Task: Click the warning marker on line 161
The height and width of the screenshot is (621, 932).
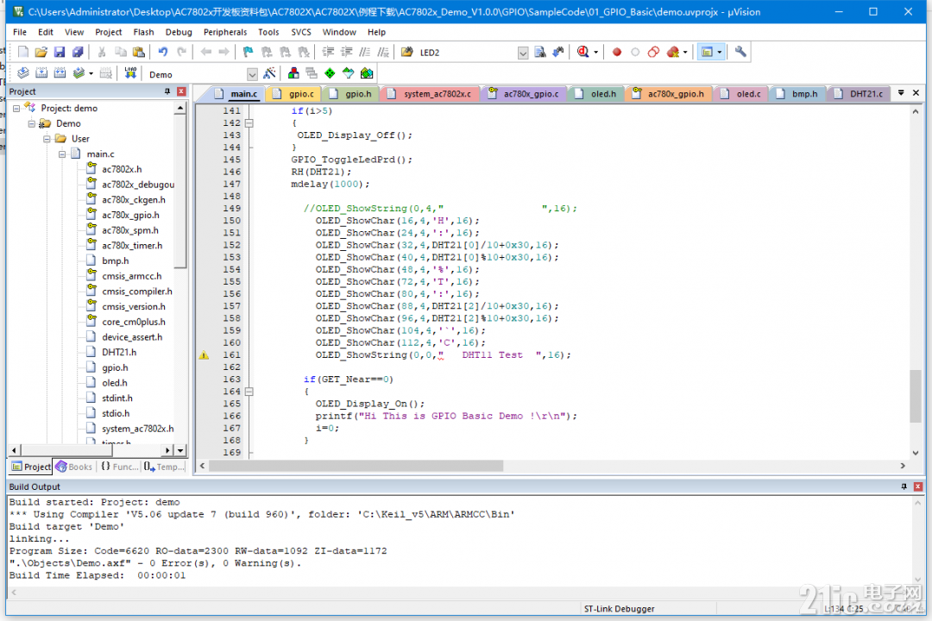Action: (x=204, y=355)
